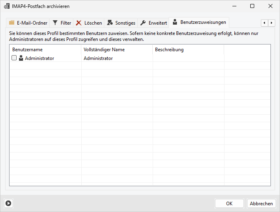280x212 pixels.
Task: Click the red X Löschen icon
Action: (x=79, y=23)
